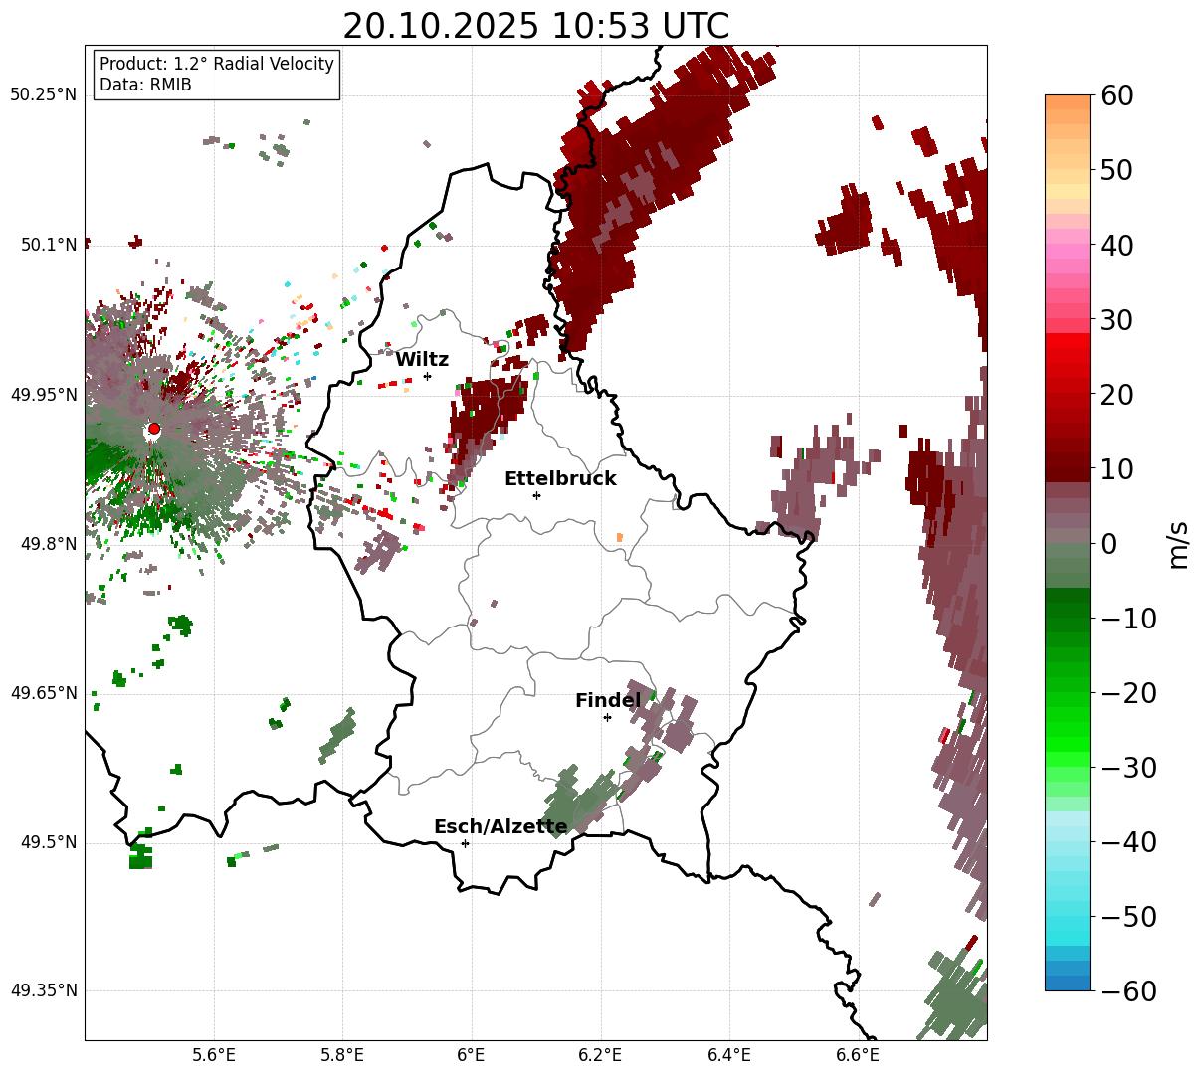Click the small orange pixel east of Ettelbruck
Image resolution: width=1201 pixels, height=1075 pixels.
point(619,537)
